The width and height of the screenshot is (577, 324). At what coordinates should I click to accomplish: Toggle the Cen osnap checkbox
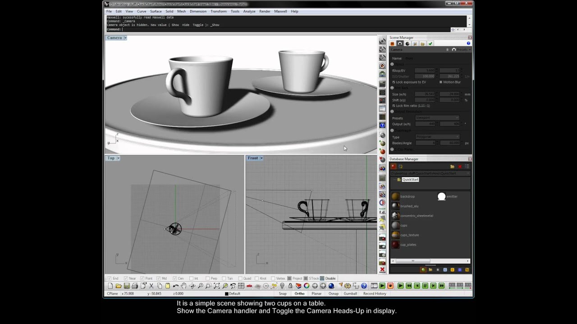coord(175,279)
